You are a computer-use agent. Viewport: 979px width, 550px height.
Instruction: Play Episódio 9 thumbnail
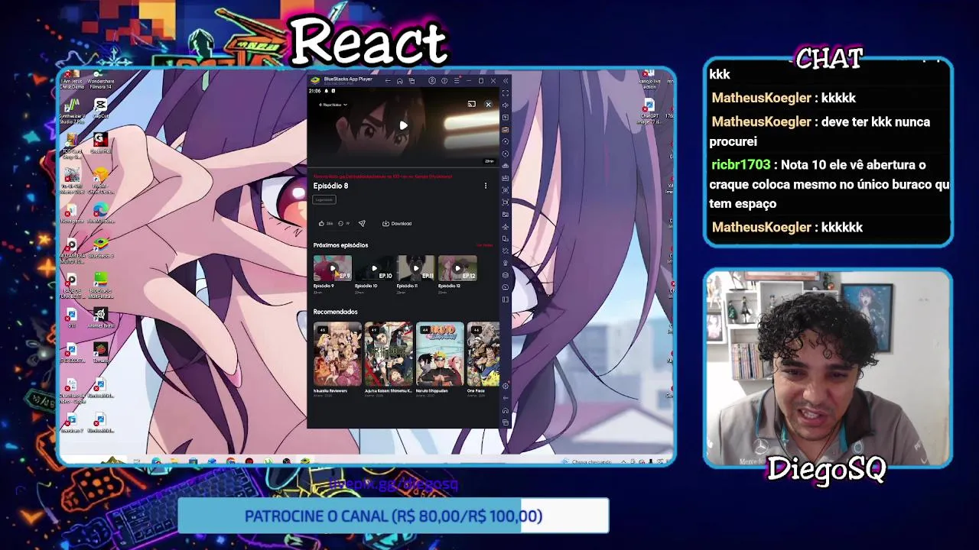pyautogui.click(x=333, y=269)
